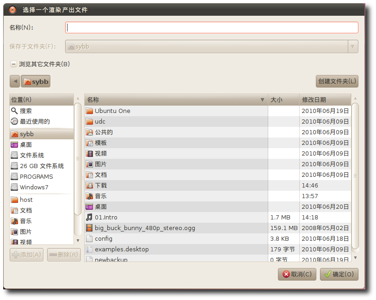The width and height of the screenshot is (376, 300).
Task: Click the udc folder icon
Action: pos(89,121)
